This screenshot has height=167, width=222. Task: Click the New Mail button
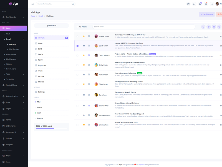pyautogui.click(x=51, y=26)
